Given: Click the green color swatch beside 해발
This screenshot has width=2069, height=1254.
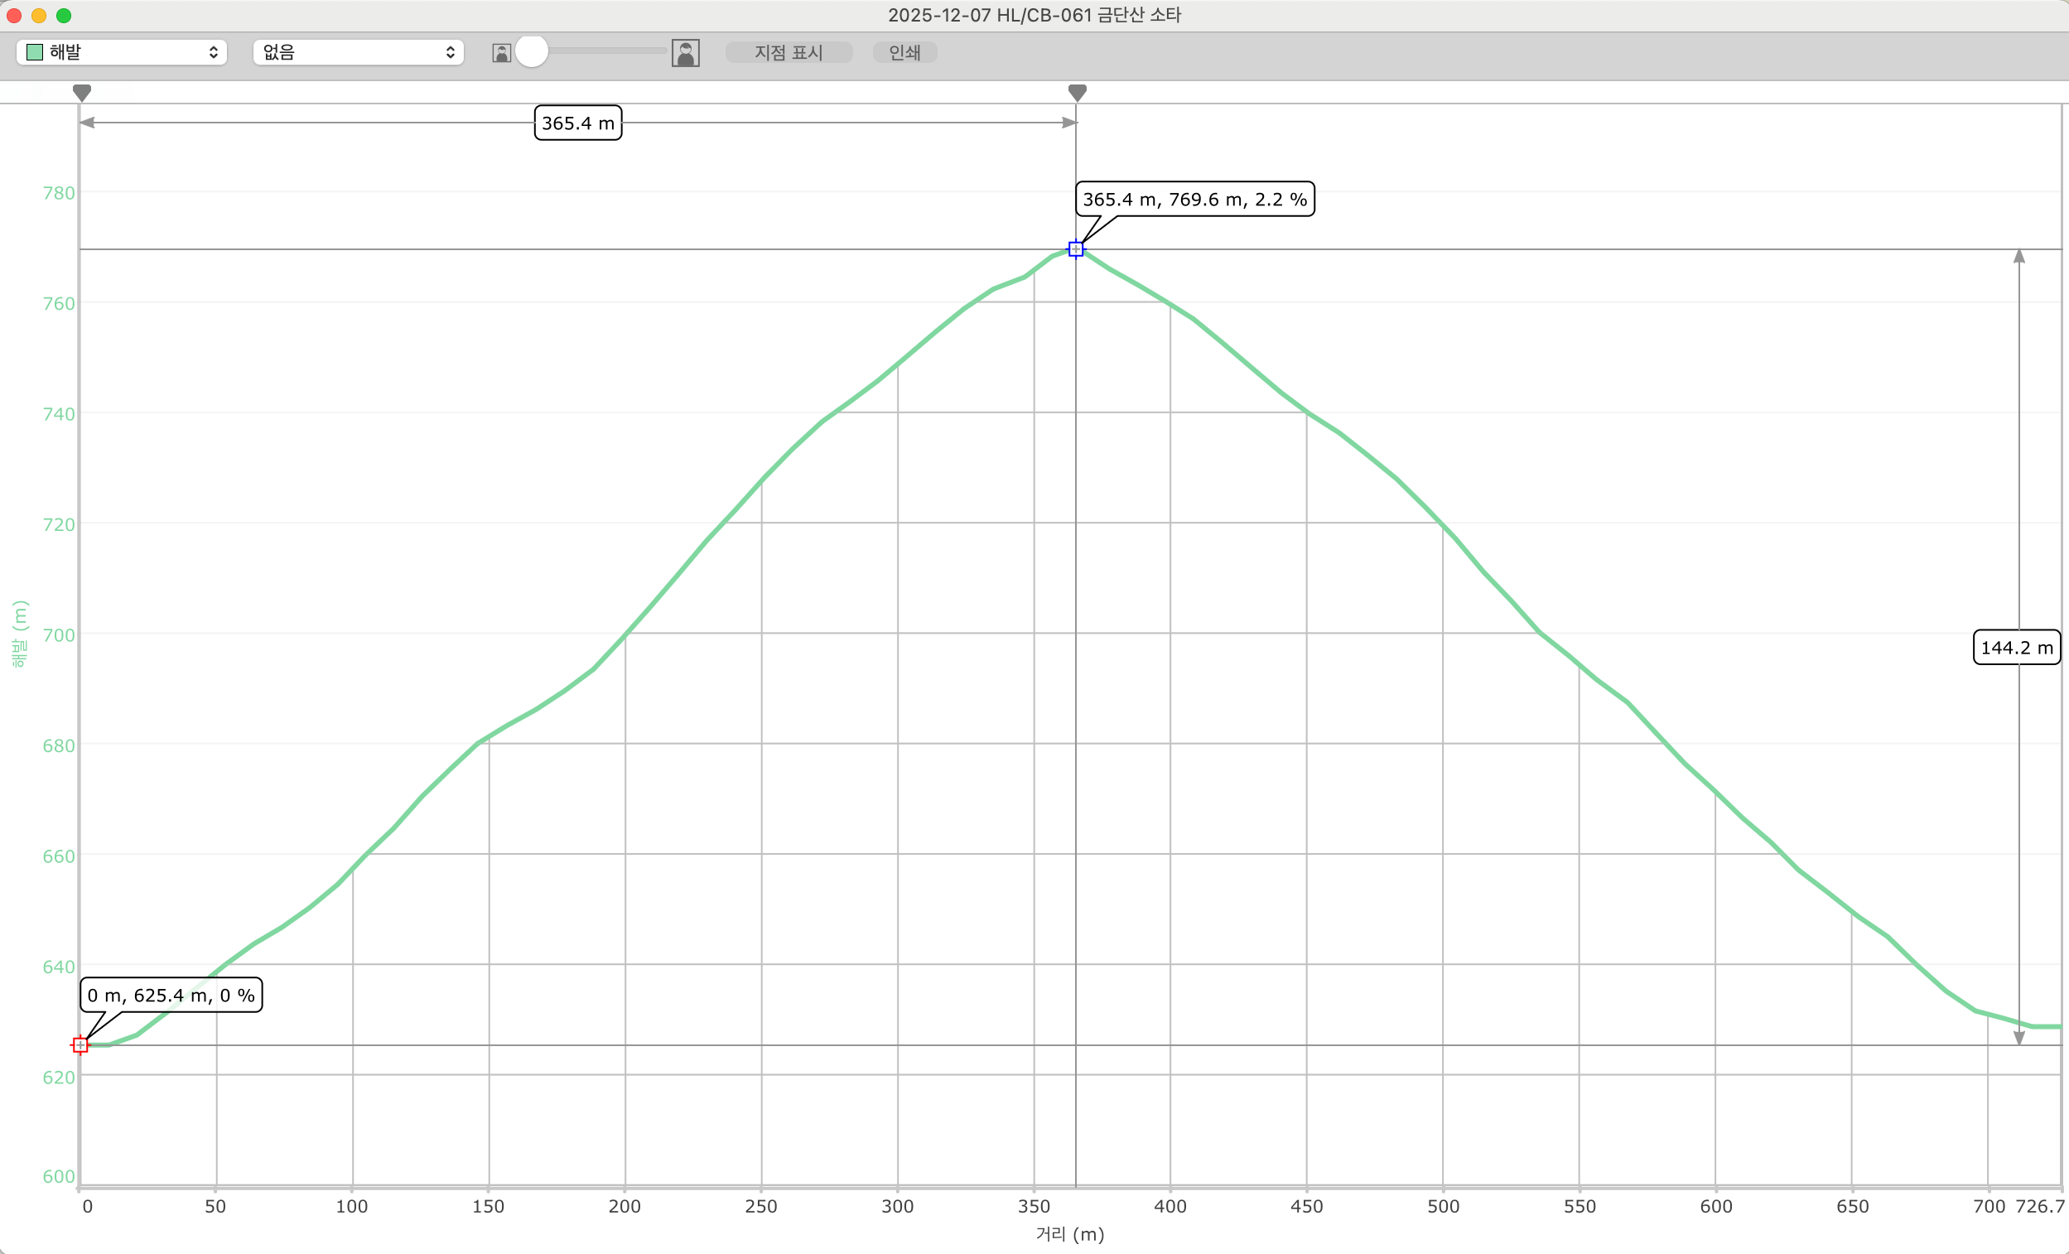Looking at the screenshot, I should click(x=35, y=52).
